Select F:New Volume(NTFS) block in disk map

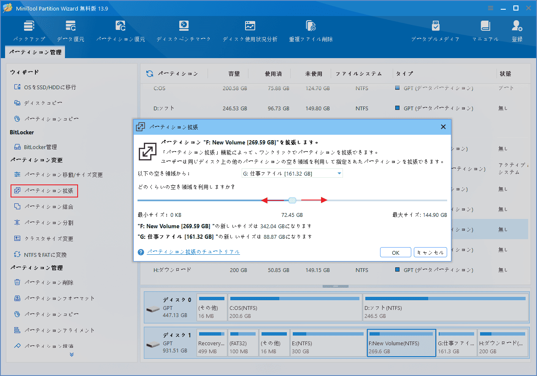click(401, 344)
